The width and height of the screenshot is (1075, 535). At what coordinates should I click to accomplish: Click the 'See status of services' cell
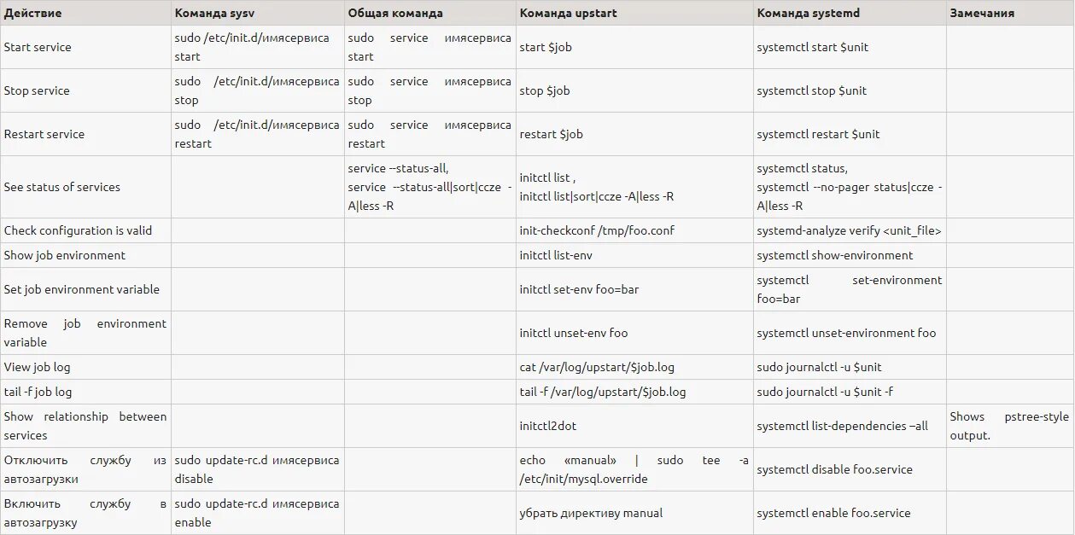62,187
